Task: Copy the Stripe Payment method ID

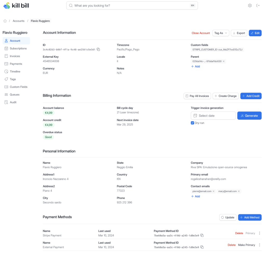Action: click(x=202, y=235)
